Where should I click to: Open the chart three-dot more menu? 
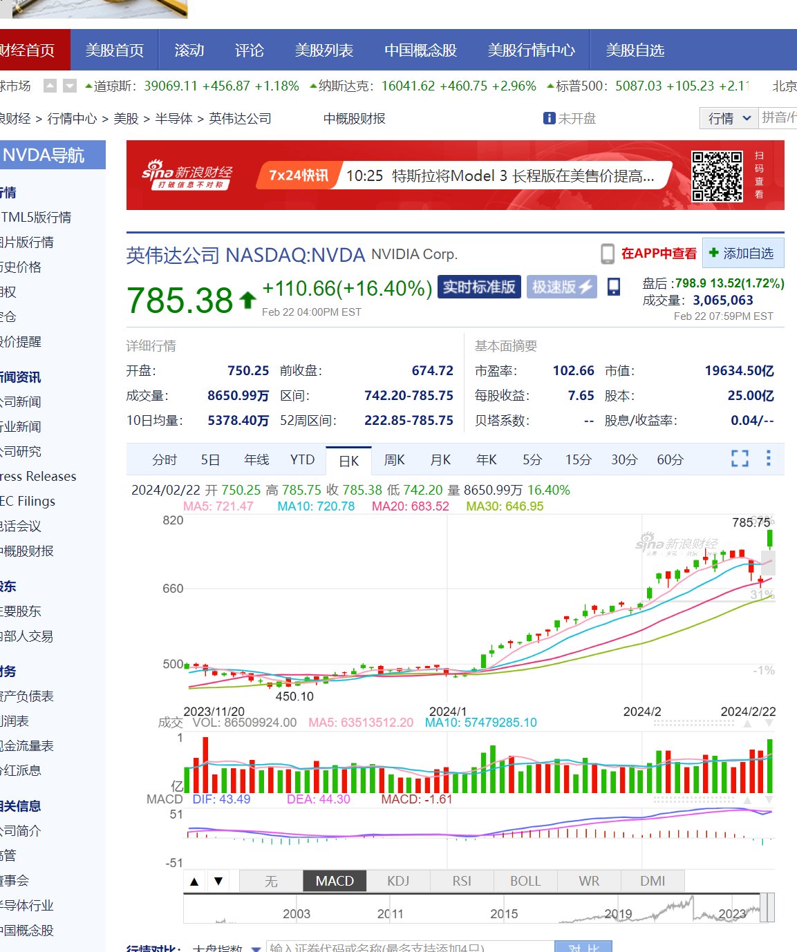coord(768,458)
